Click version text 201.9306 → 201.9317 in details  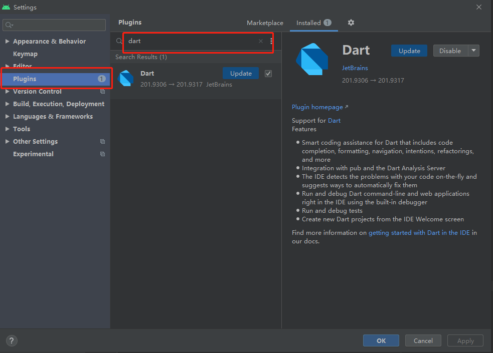373,80
